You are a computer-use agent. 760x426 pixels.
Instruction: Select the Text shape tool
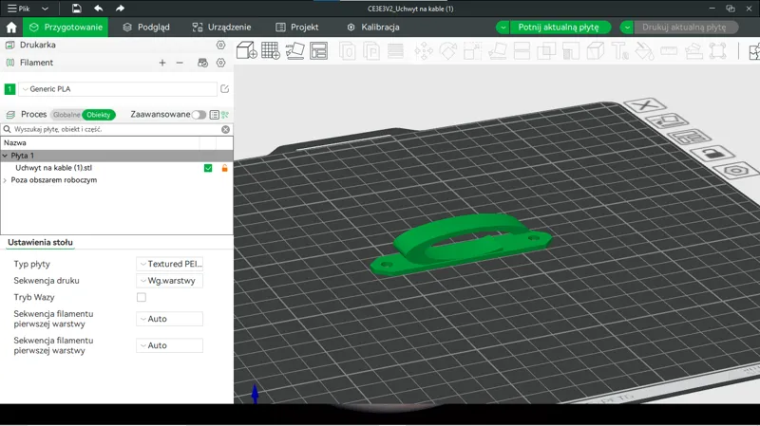pos(620,51)
